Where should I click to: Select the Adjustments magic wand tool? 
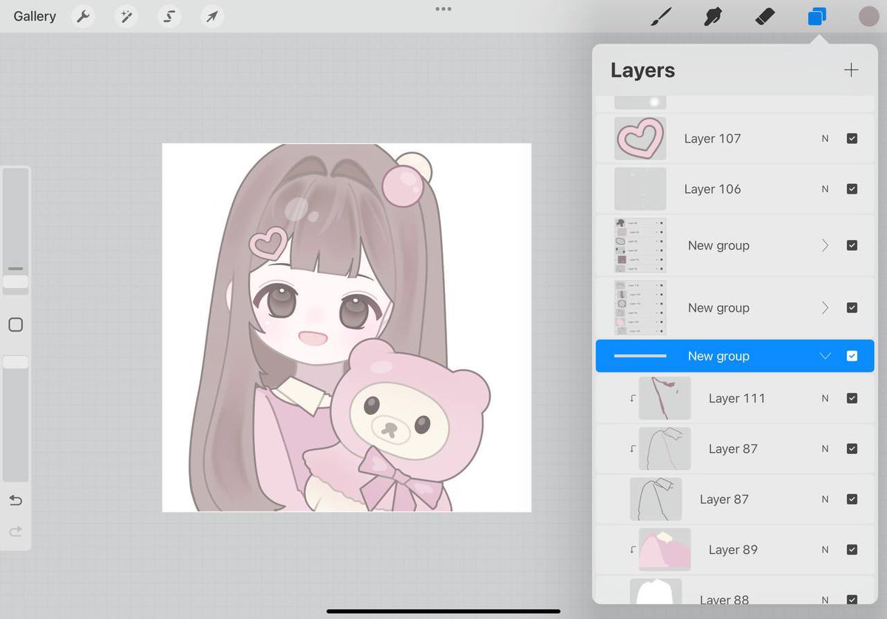(126, 16)
